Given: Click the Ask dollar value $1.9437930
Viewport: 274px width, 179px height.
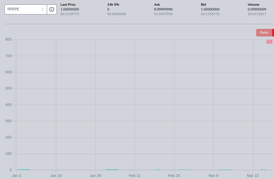Looking at the screenshot, I should click(x=163, y=14).
